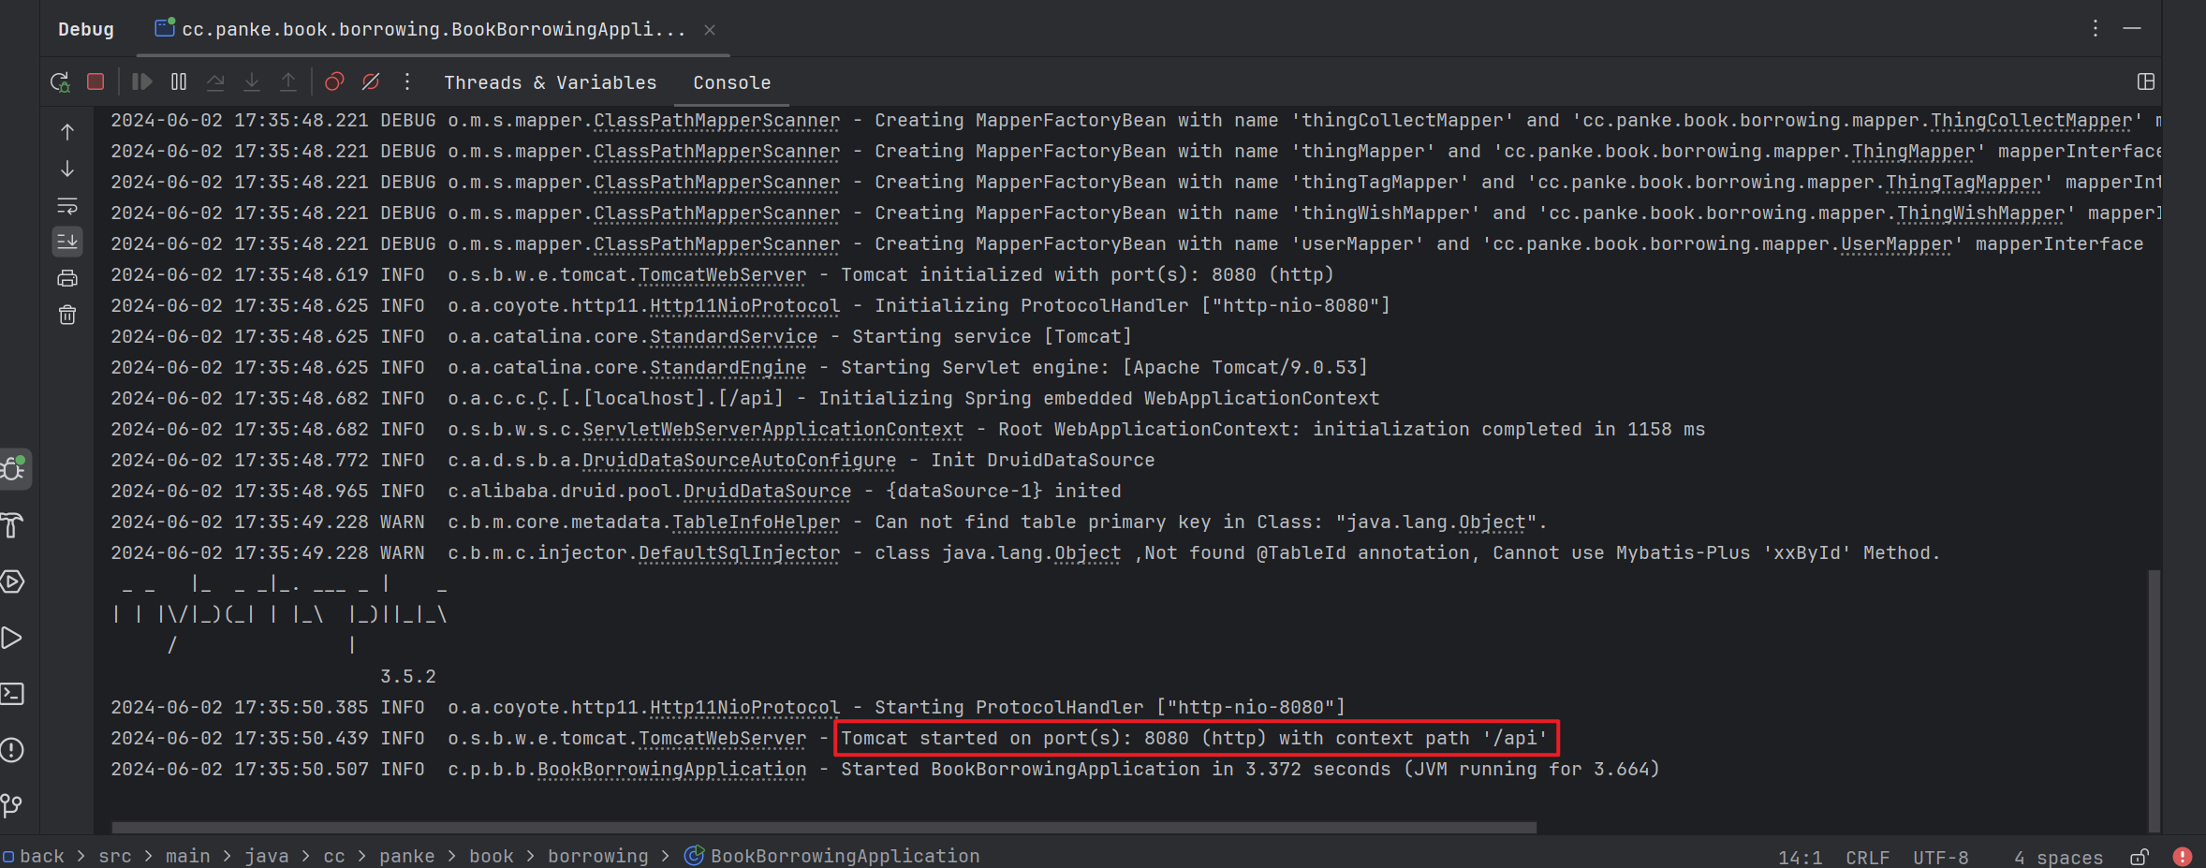Image resolution: width=2206 pixels, height=868 pixels.
Task: Rerun the debug session
Action: (60, 82)
